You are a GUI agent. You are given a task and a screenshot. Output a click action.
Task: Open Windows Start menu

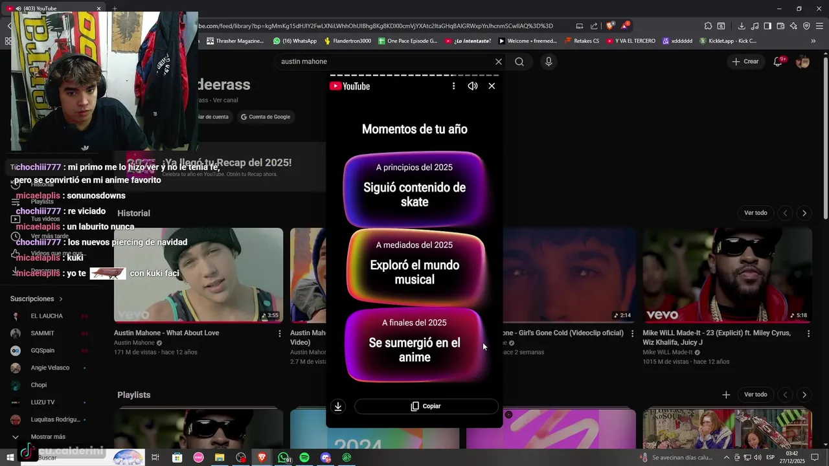(10, 458)
